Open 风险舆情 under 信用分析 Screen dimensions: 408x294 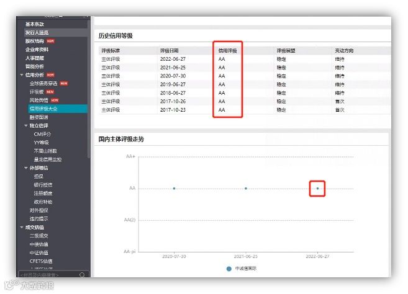coord(39,100)
